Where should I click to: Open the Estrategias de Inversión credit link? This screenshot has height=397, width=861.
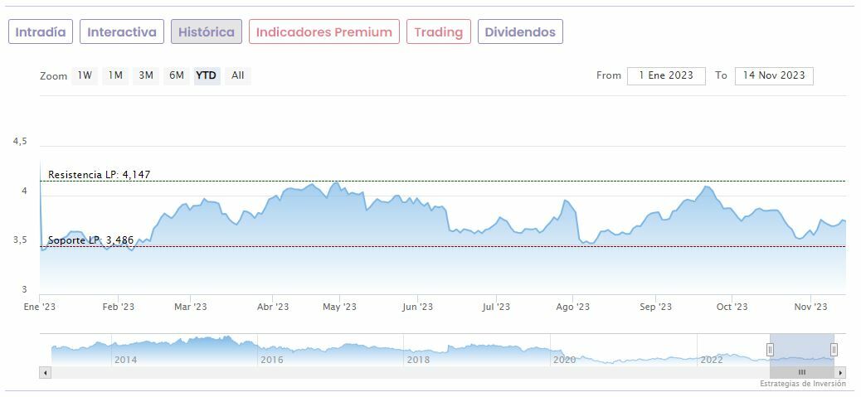(x=802, y=384)
